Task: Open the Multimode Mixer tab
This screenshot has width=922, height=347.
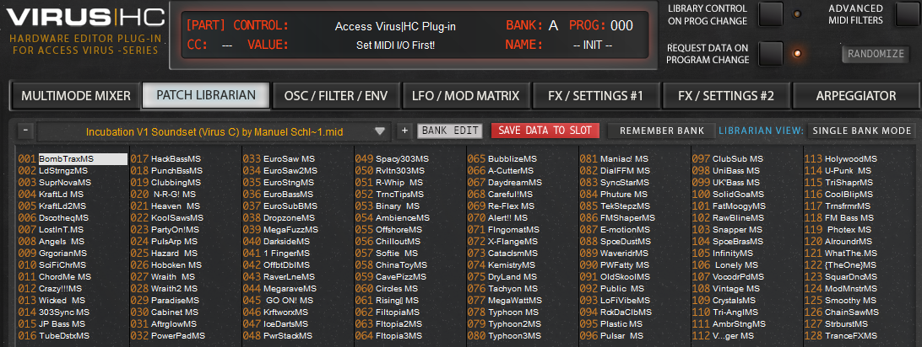Action: (x=75, y=95)
